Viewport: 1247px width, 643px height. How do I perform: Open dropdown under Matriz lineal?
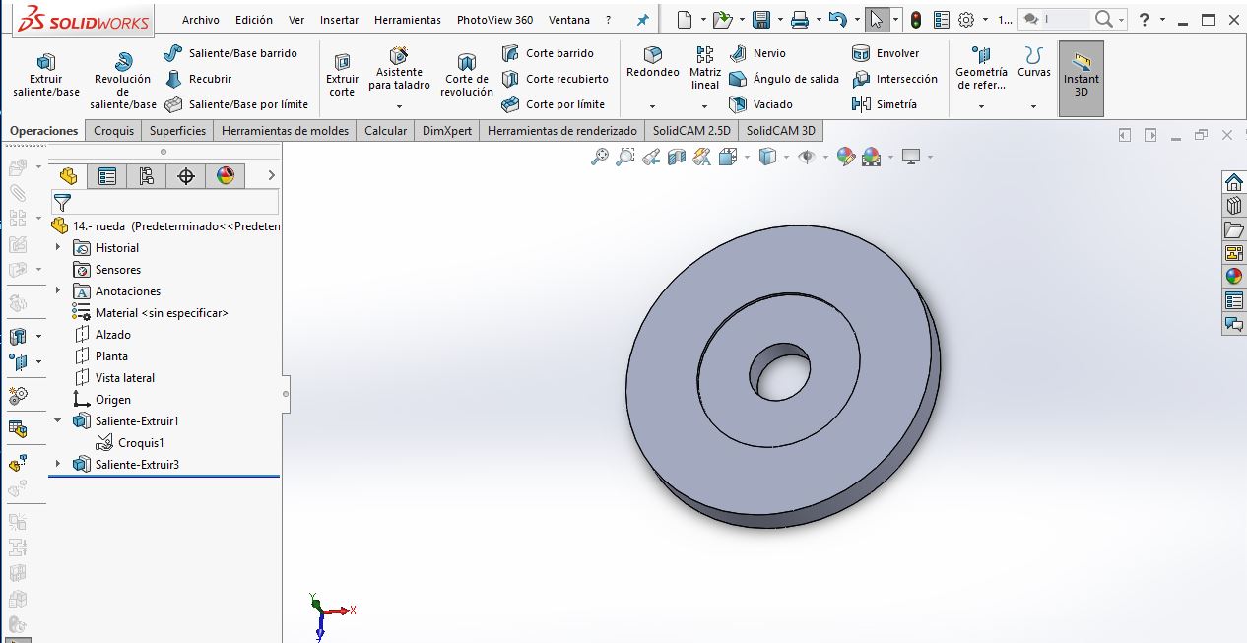(705, 106)
